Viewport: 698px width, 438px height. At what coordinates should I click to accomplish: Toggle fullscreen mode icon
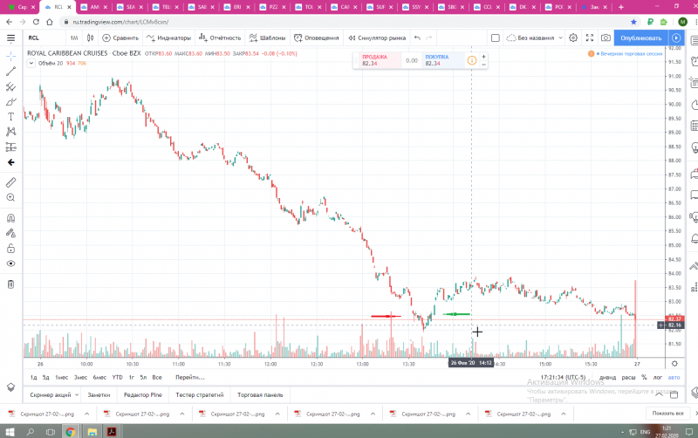(x=590, y=38)
